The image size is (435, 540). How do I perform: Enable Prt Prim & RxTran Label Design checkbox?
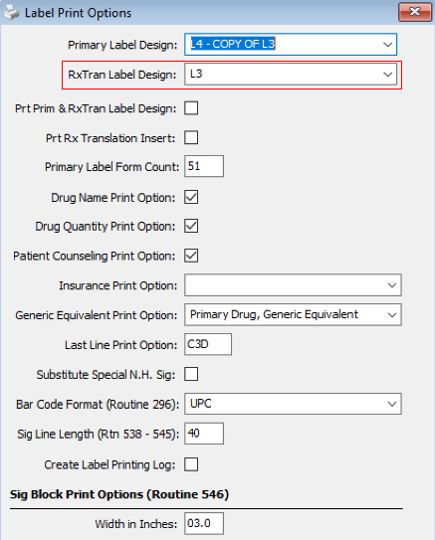coord(191,108)
